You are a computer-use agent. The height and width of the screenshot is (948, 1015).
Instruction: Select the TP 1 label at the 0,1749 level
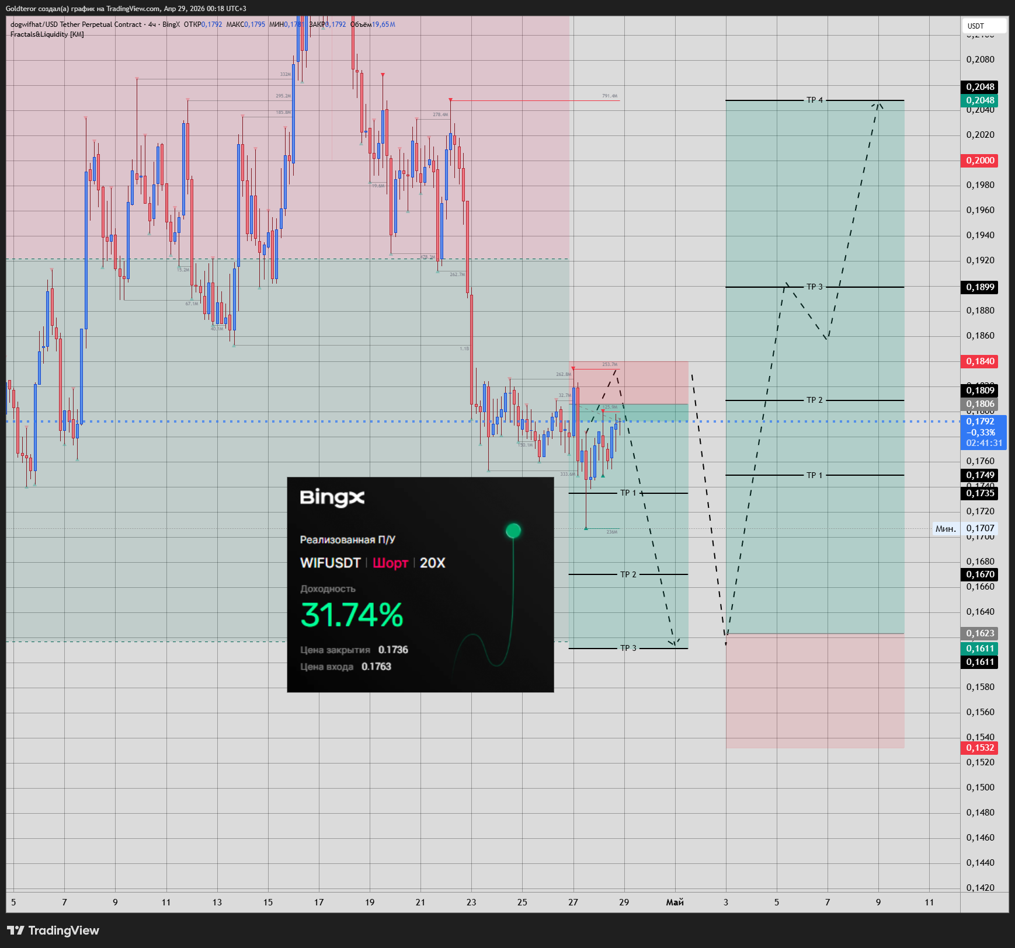coord(815,476)
